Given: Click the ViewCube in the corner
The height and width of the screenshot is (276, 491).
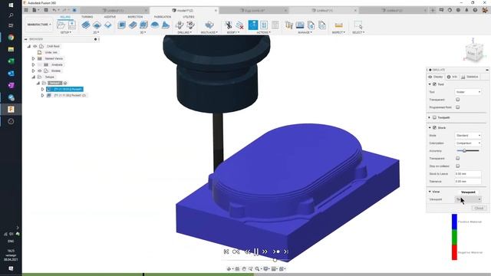Looking at the screenshot, I should [x=473, y=53].
